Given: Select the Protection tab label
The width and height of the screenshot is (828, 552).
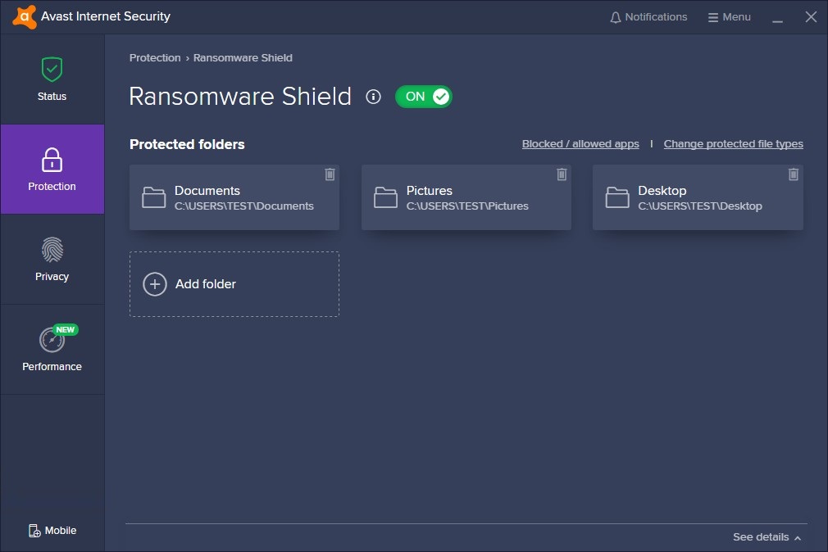Looking at the screenshot, I should coord(52,186).
